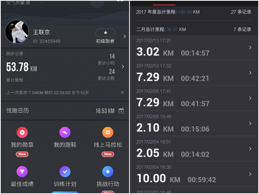This screenshot has height=194, width=259.
Task: Open the 10.00 KM run record details
Action: point(194,174)
